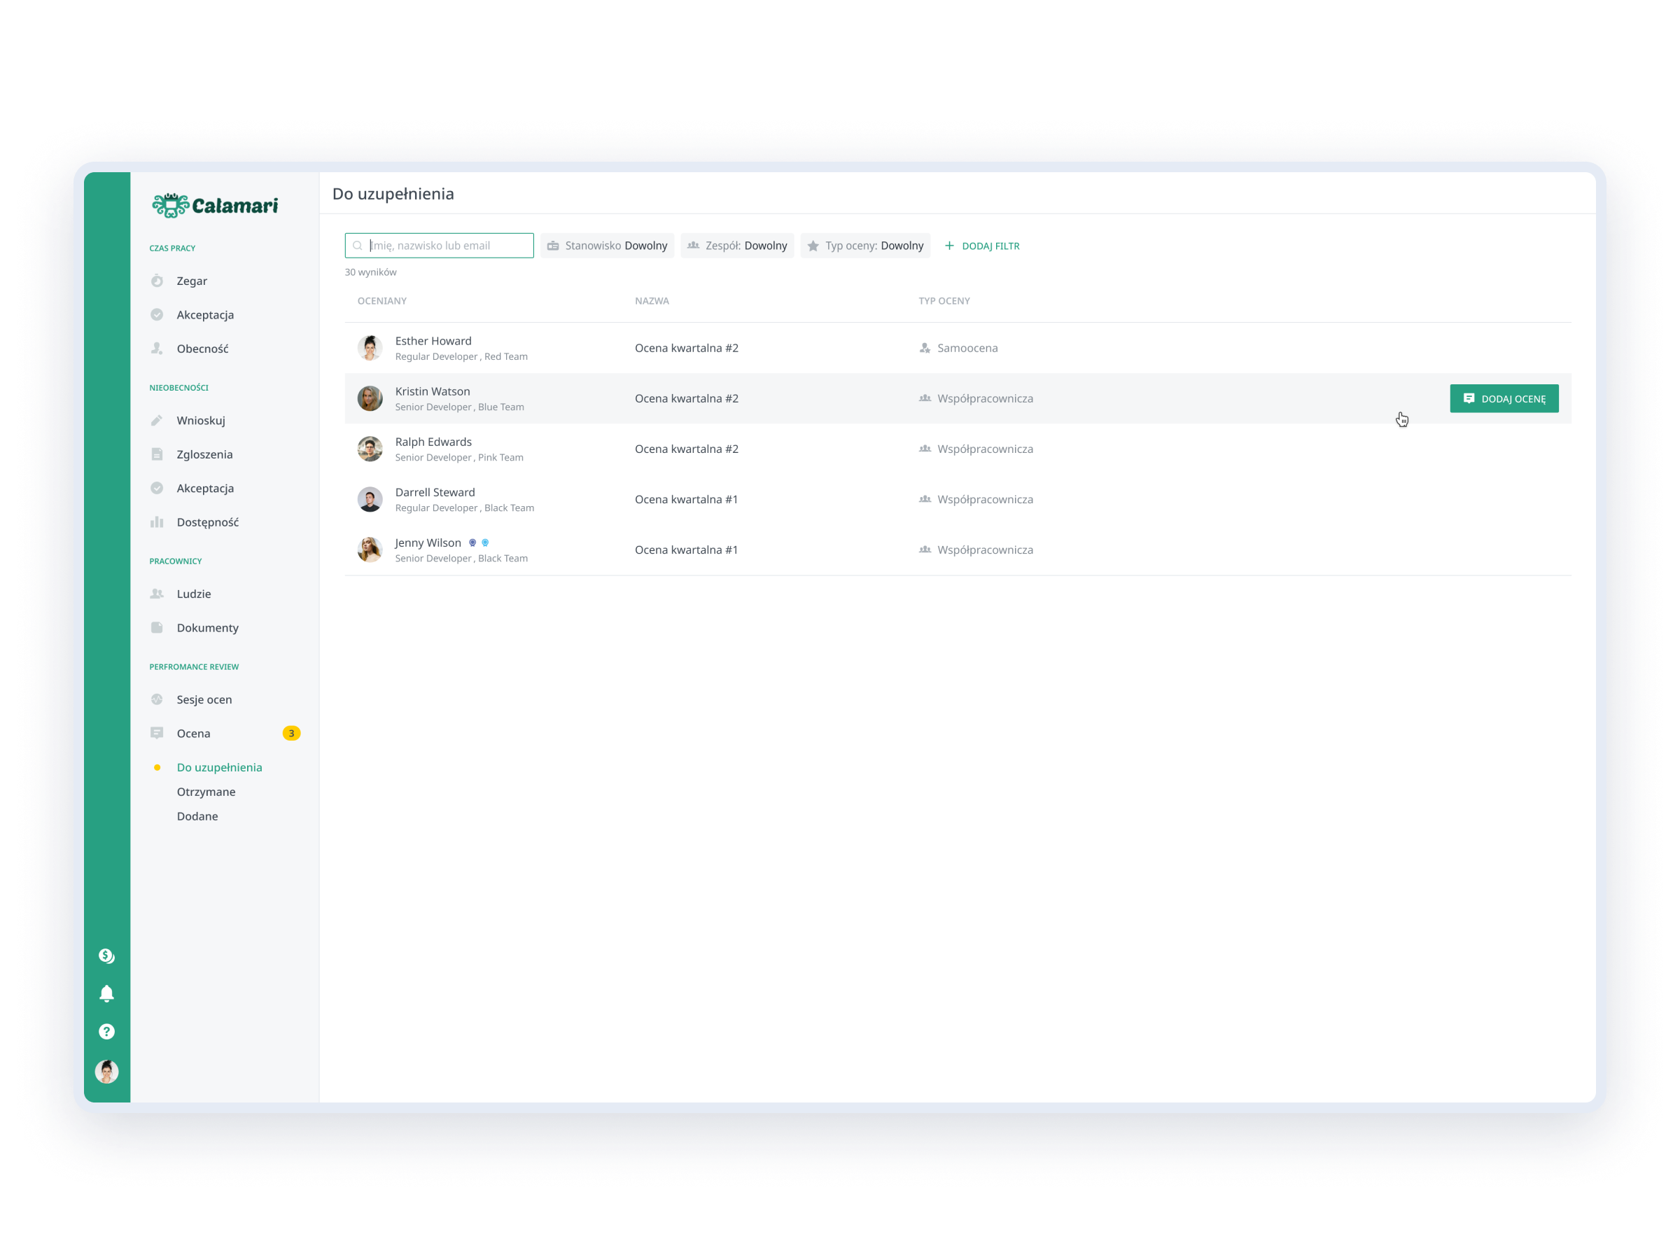This screenshot has width=1680, height=1260.
Task: Click the Dostępność chart icon
Action: (157, 522)
